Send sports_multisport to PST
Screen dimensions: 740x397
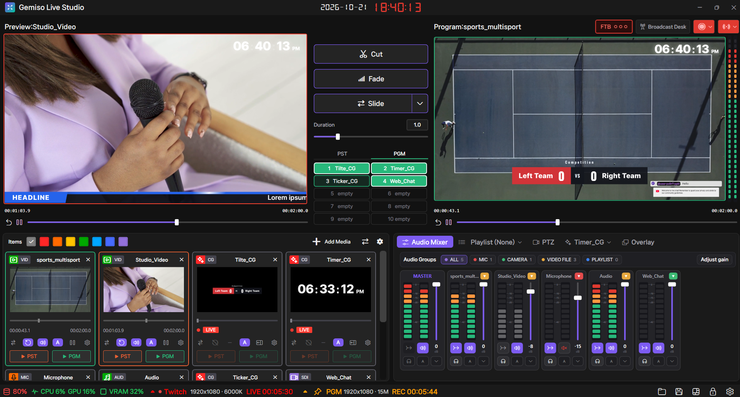[29, 356]
